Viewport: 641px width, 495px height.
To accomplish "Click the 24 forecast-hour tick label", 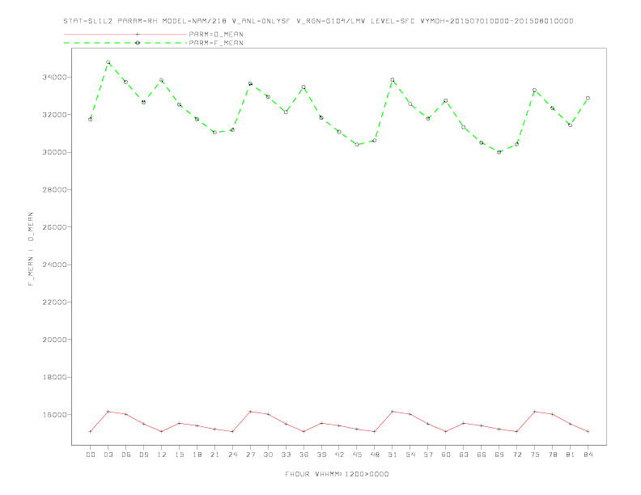I will pyautogui.click(x=232, y=455).
